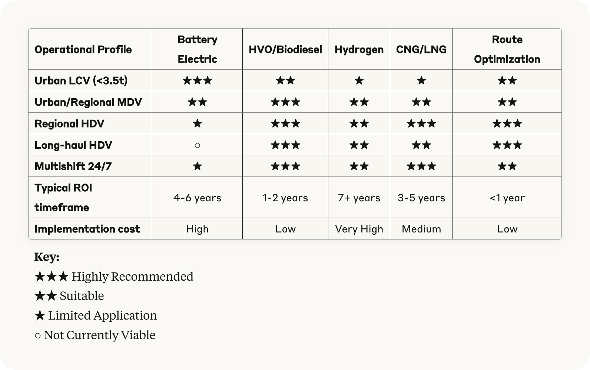Select the Route Optimization header cell

point(507,49)
